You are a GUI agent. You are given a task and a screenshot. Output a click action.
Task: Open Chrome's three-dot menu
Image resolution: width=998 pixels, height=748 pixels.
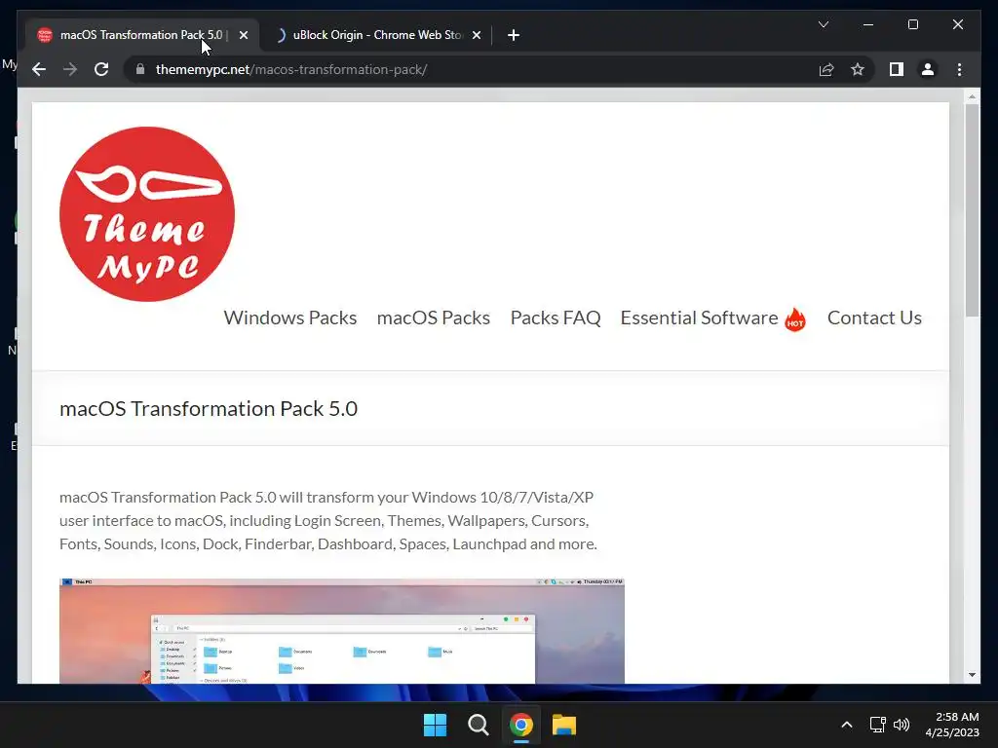(x=959, y=69)
